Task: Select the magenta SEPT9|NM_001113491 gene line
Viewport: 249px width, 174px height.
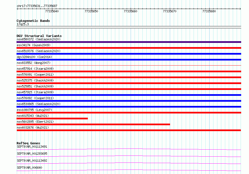Action: 129,149
